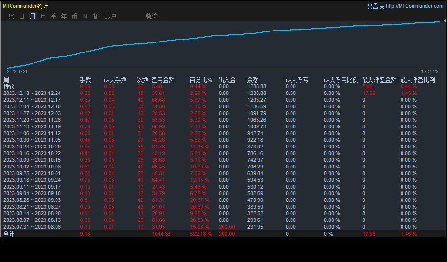Select the 2023.12.18 ~ 2023.12.24 week row
The image size is (447, 262).
pos(223,93)
